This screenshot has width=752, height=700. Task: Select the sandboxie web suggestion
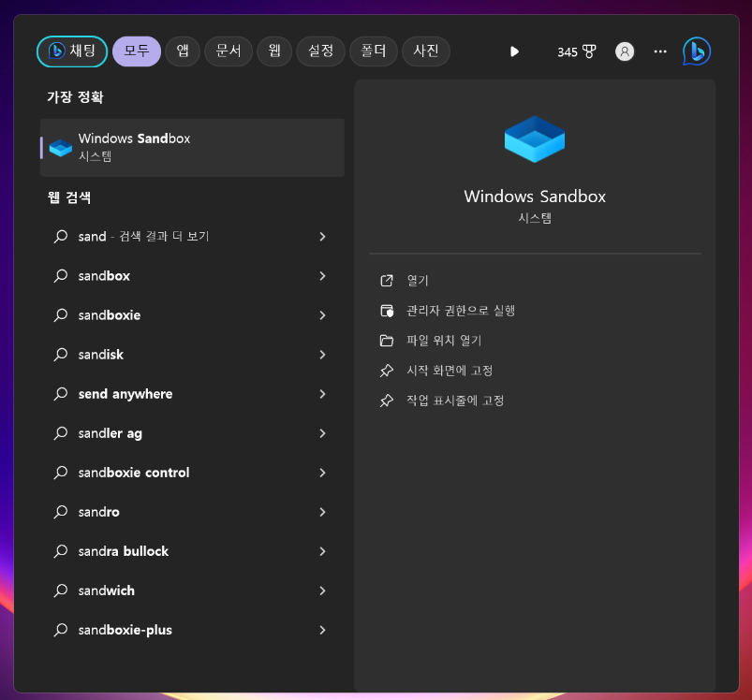tap(192, 314)
